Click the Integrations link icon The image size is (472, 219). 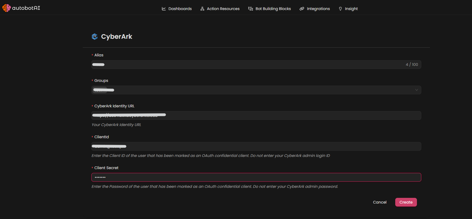pos(302,9)
